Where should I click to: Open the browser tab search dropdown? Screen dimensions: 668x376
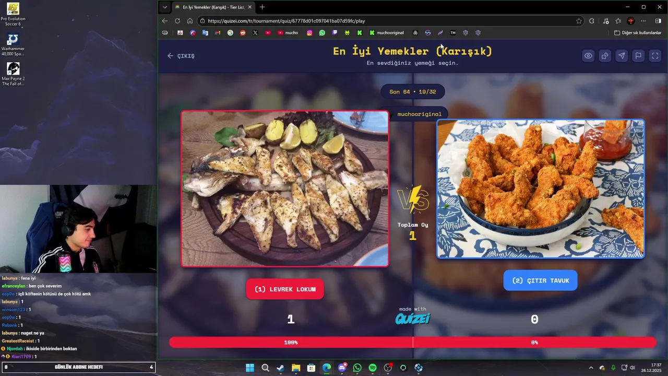pos(165,7)
